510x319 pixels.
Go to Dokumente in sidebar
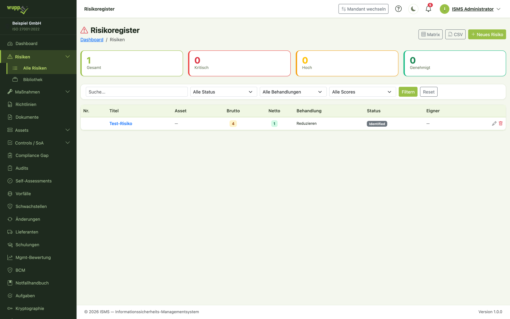(38, 117)
